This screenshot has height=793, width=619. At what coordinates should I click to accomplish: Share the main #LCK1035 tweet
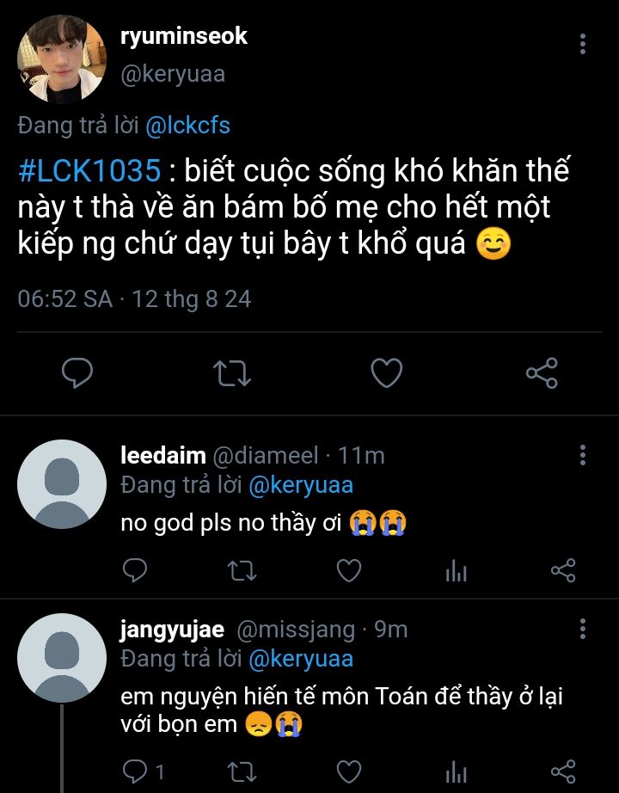pos(542,372)
